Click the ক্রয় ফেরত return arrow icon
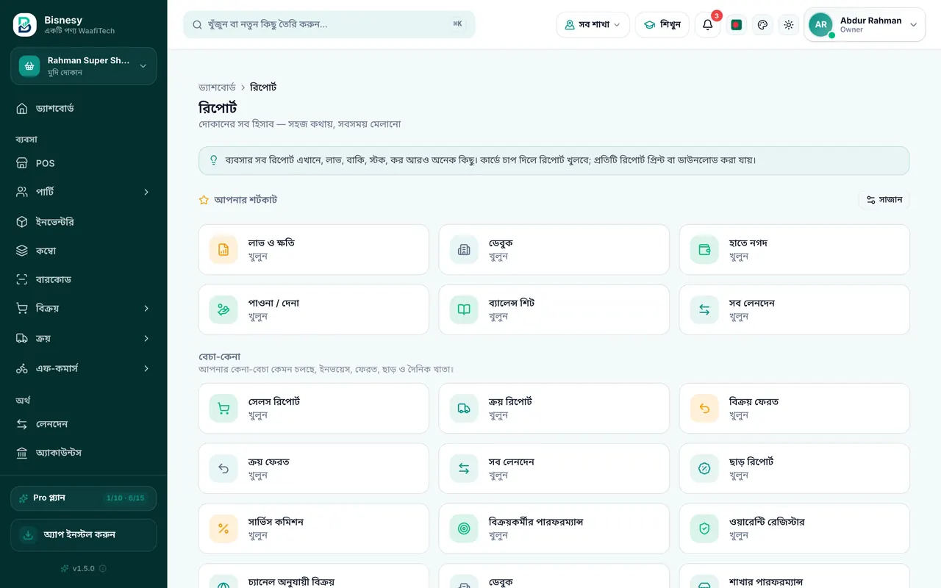Image resolution: width=941 pixels, height=588 pixels. pyautogui.click(x=223, y=469)
